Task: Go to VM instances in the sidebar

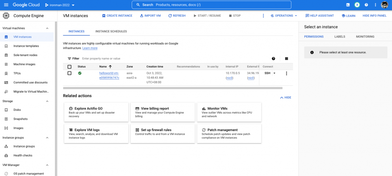Action: (x=27, y=37)
